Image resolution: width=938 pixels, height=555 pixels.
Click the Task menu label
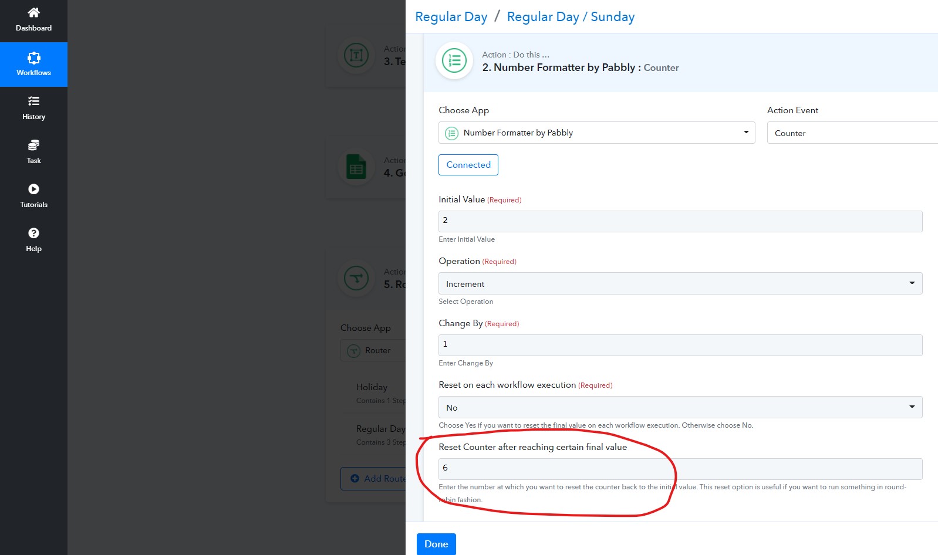[x=33, y=161]
